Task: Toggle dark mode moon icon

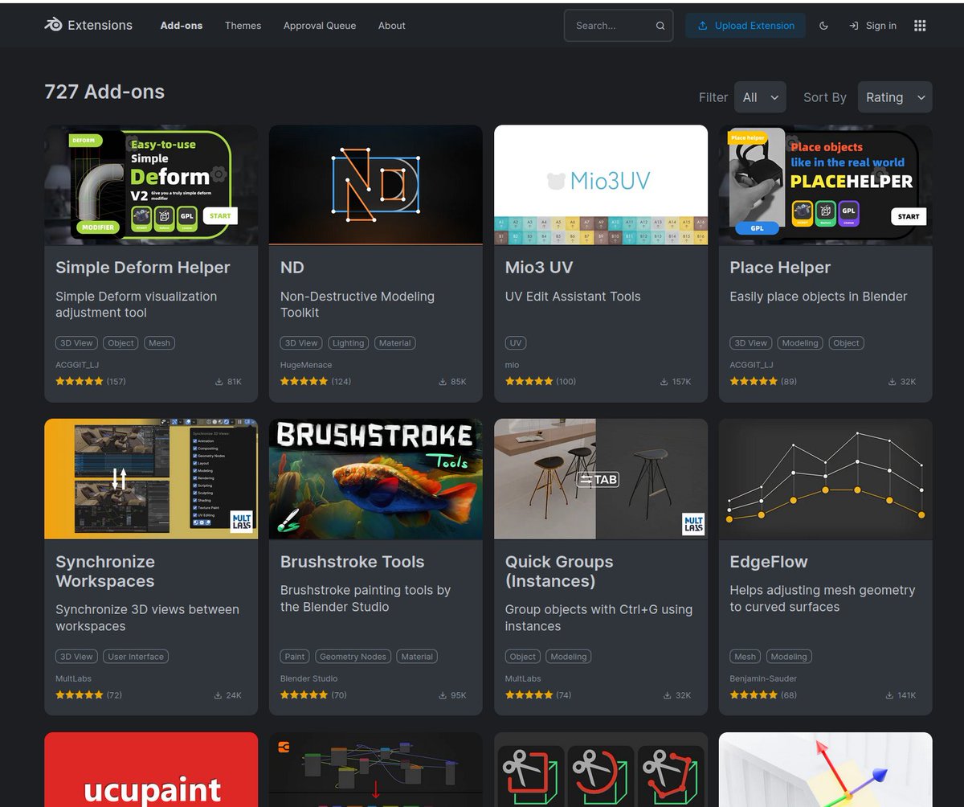Action: click(823, 26)
